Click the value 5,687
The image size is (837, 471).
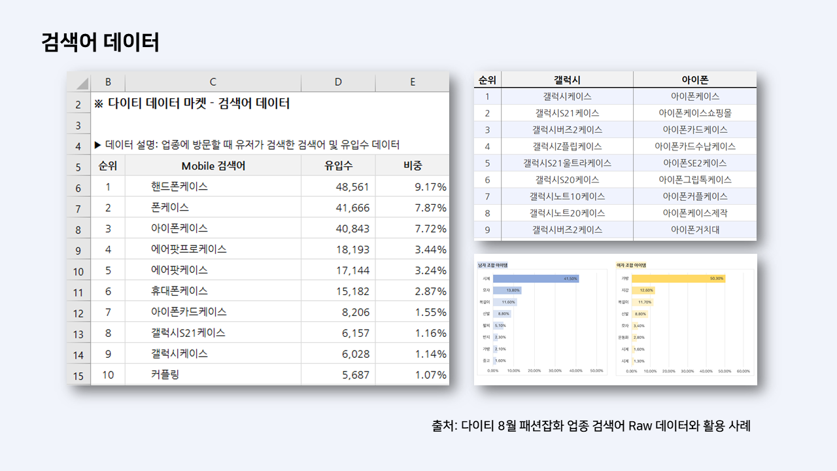(x=356, y=375)
